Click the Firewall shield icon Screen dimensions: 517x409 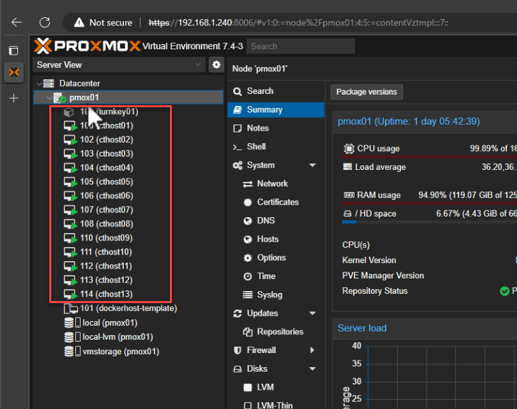tap(237, 350)
